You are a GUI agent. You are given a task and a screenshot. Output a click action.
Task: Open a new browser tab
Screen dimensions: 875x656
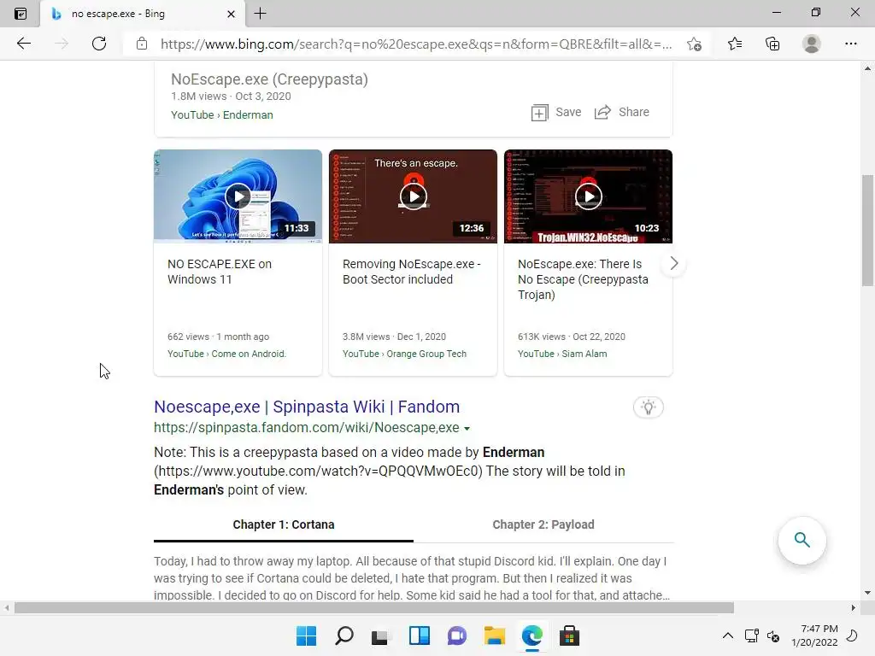click(x=260, y=14)
